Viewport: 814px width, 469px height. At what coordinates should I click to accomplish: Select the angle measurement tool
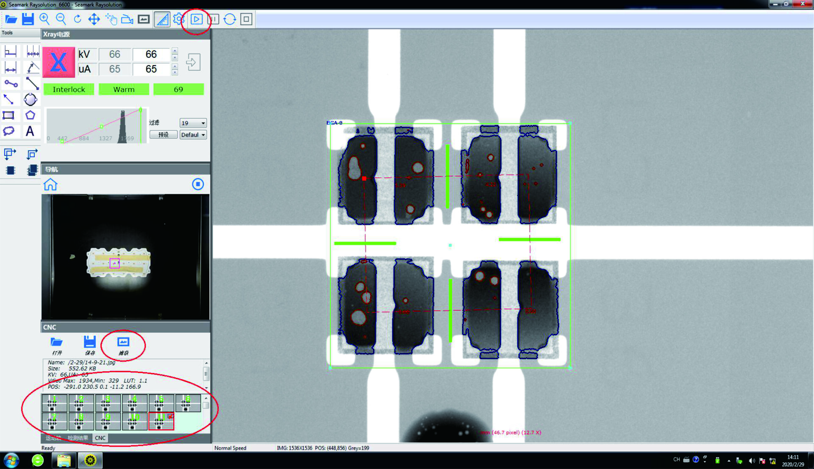coord(32,67)
